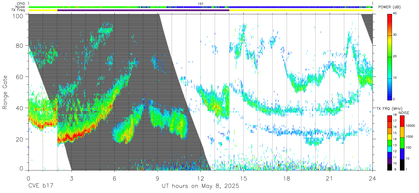This screenshot has width=419, height=193.
Task: Click the 1 label on NOISE scale
Action: coord(406,170)
